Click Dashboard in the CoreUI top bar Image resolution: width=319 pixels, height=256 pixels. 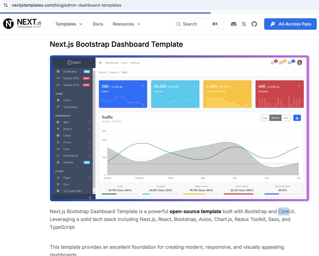tap(112, 63)
